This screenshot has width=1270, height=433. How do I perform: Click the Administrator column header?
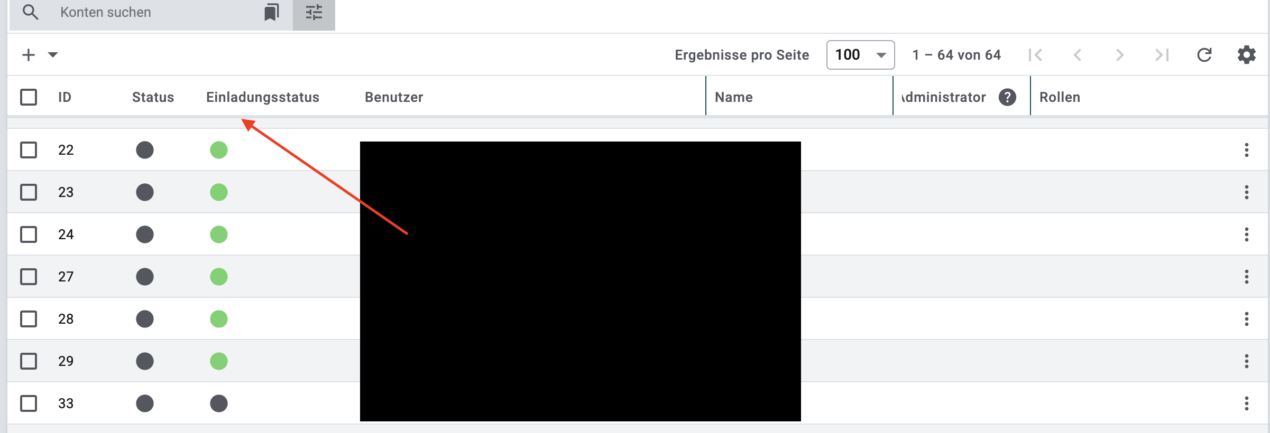click(944, 97)
